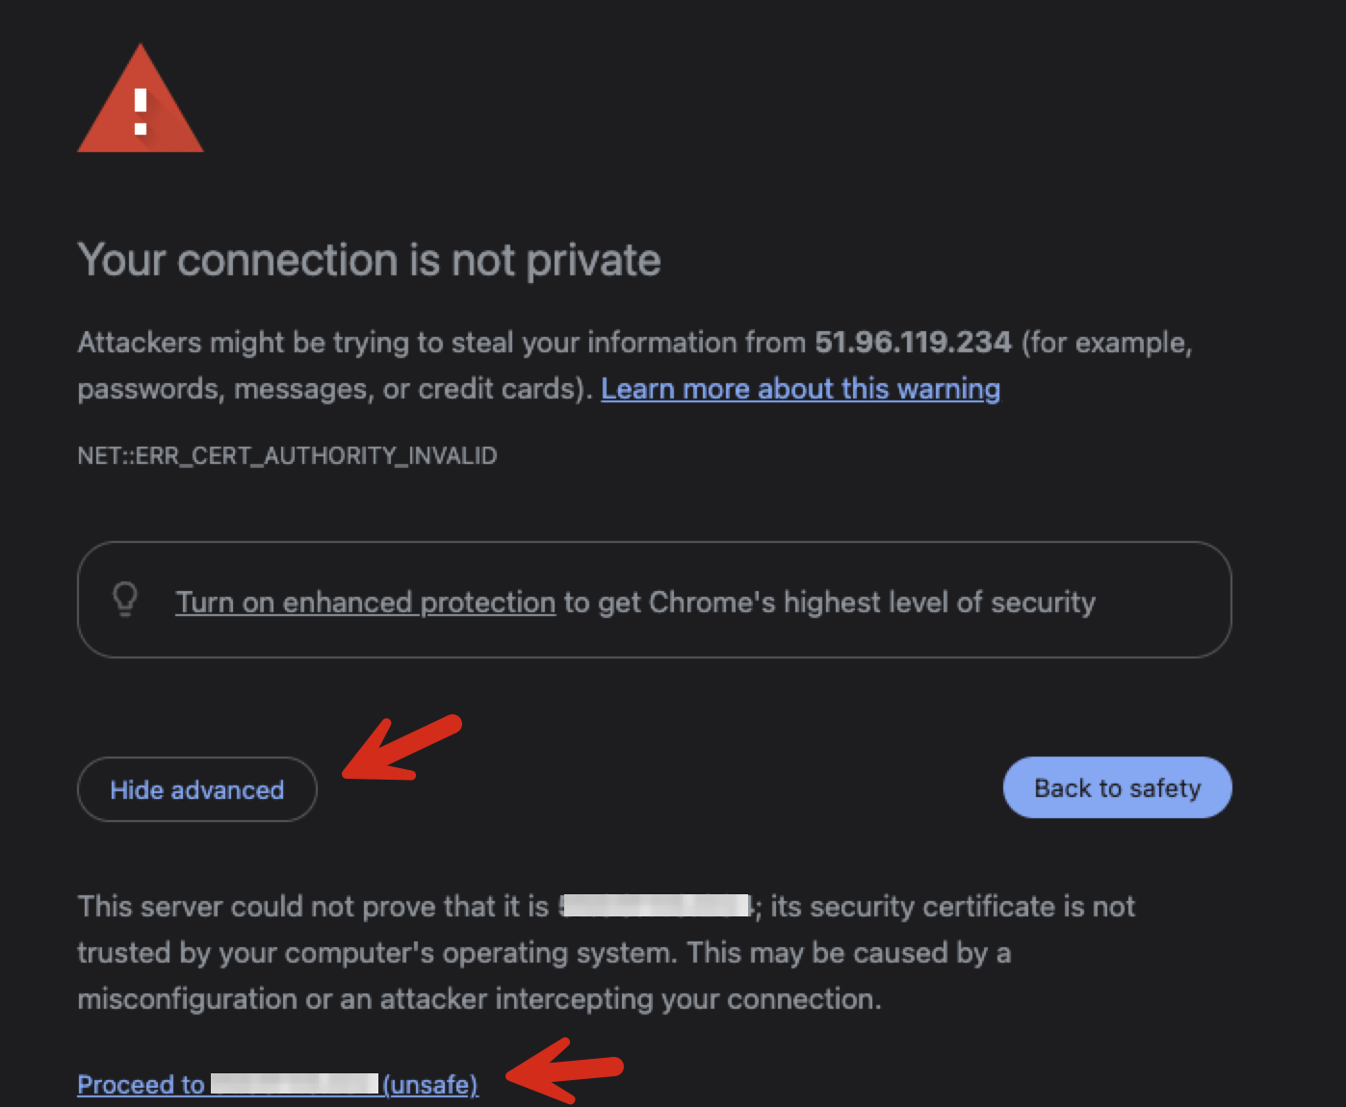Click the red warning triangle icon
This screenshot has width=1346, height=1107.
(141, 104)
